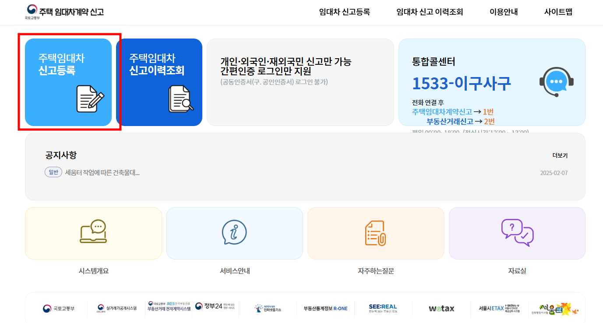Click the 공지사항 heading
603x323 pixels.
(61, 155)
